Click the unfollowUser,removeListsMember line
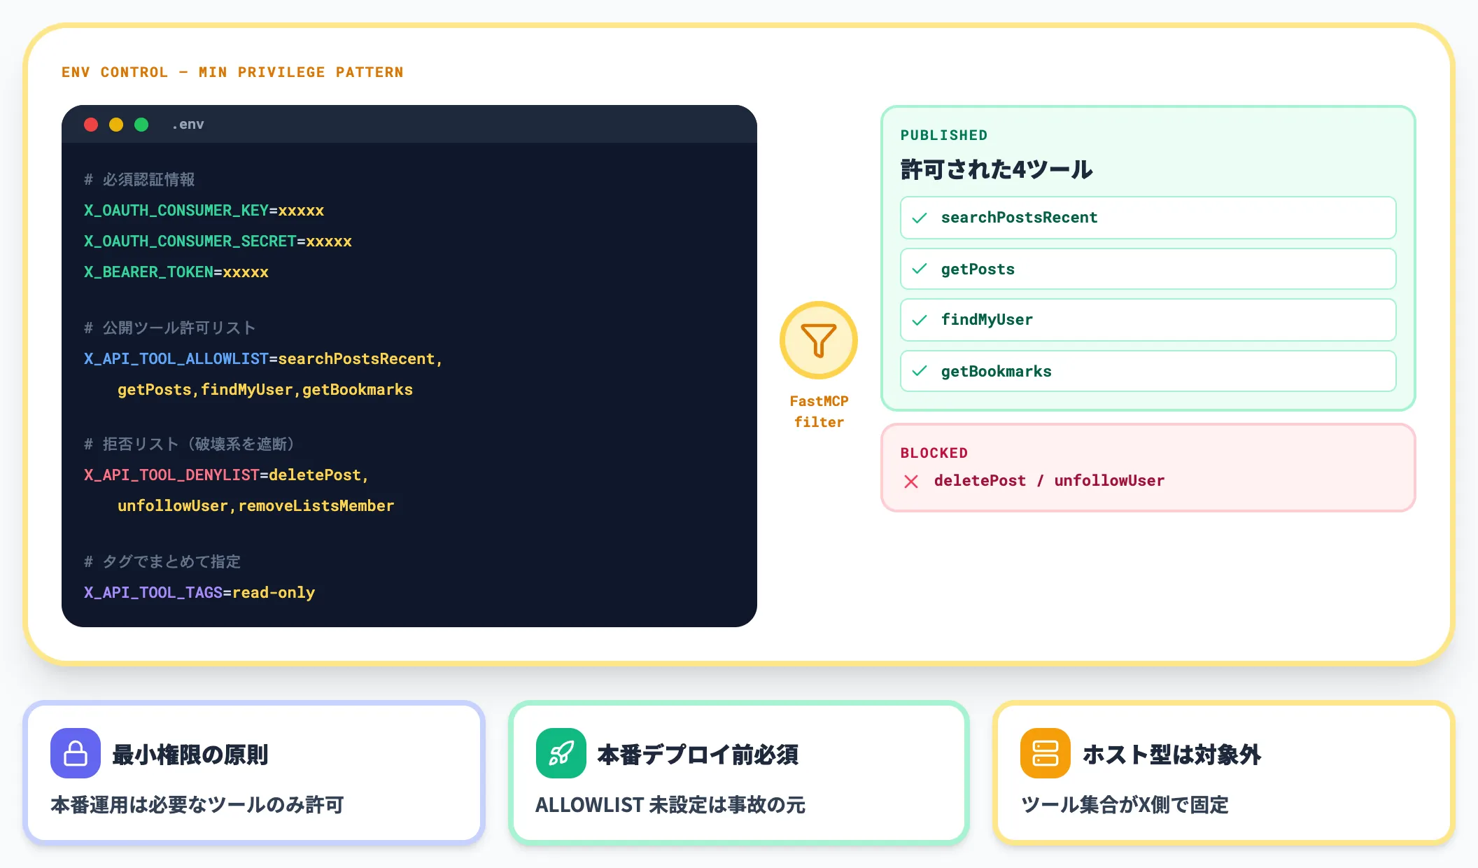 click(x=256, y=506)
